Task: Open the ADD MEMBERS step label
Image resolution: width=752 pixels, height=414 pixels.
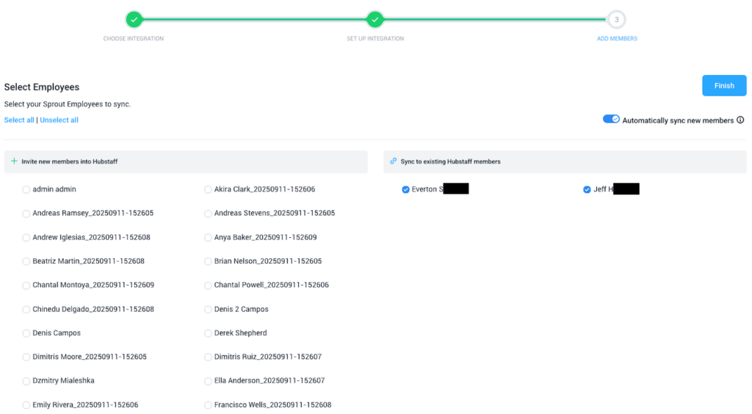Action: 617,39
